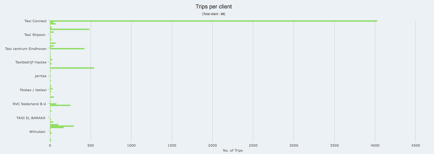Select the Taxi Connect axis label

pyautogui.click(x=36, y=21)
